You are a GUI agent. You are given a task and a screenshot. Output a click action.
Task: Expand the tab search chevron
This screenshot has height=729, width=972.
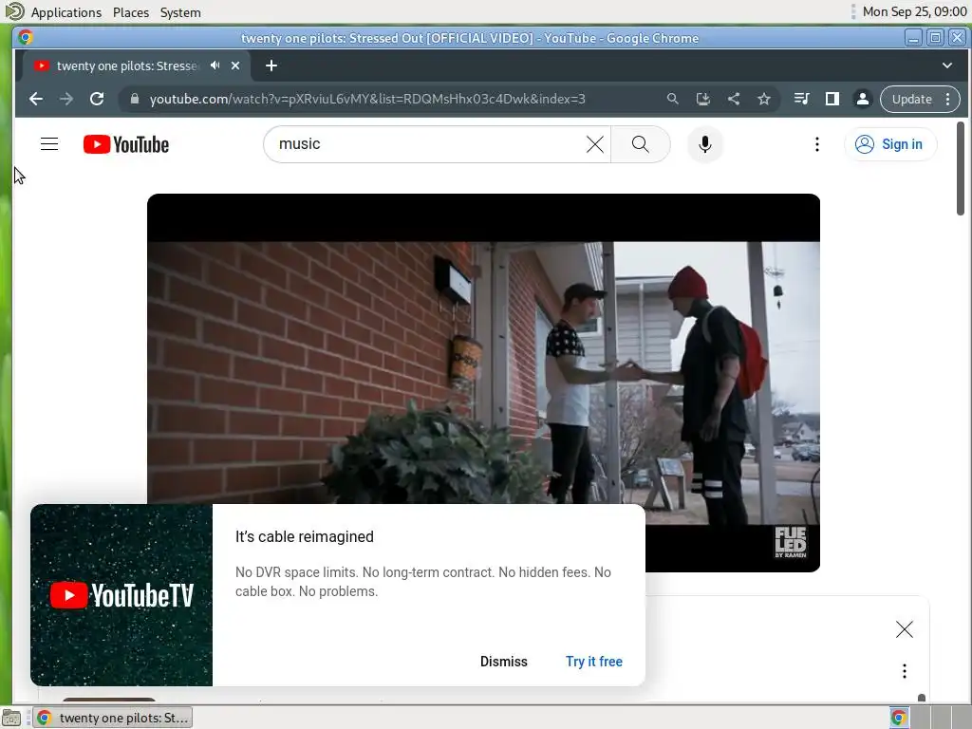[x=946, y=65]
